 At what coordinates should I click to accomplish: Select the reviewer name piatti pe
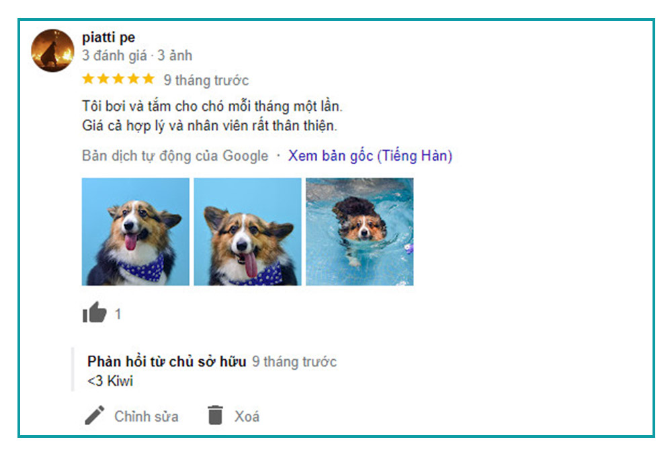pyautogui.click(x=109, y=37)
